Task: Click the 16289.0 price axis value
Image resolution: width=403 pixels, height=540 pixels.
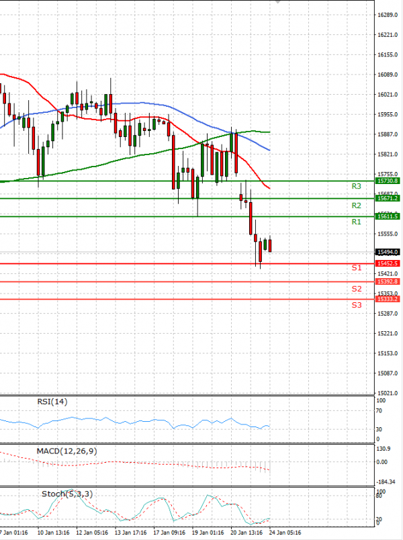Action: [x=388, y=15]
